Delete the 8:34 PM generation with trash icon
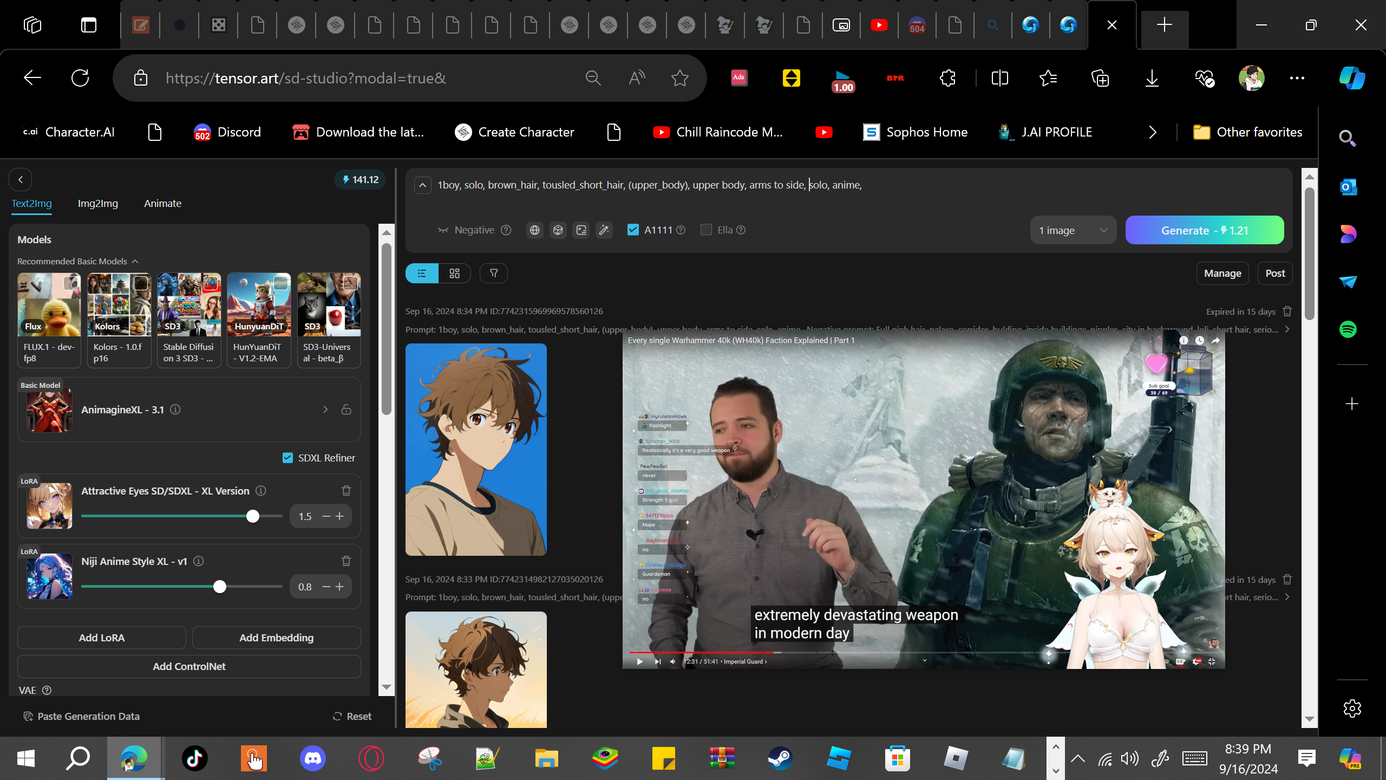Viewport: 1386px width, 780px height. (x=1287, y=311)
